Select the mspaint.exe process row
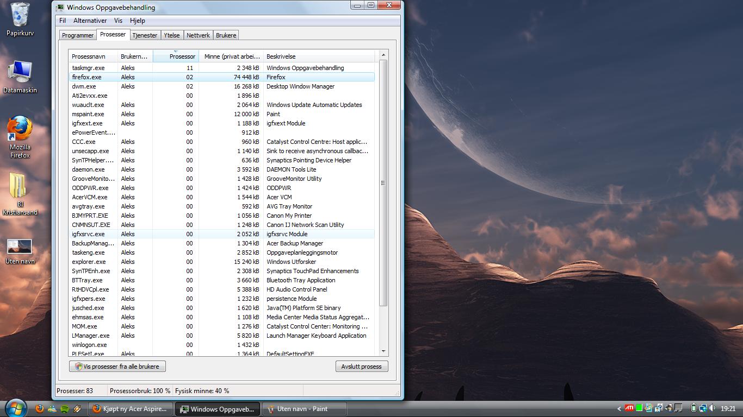 point(222,114)
